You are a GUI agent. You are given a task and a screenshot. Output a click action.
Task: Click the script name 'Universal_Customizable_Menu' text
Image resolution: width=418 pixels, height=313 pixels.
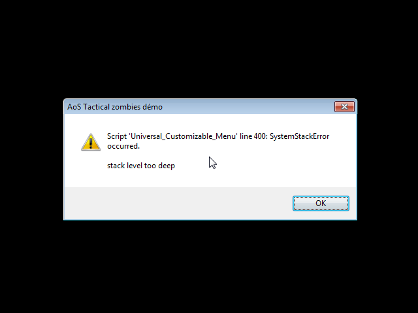pyautogui.click(x=183, y=136)
